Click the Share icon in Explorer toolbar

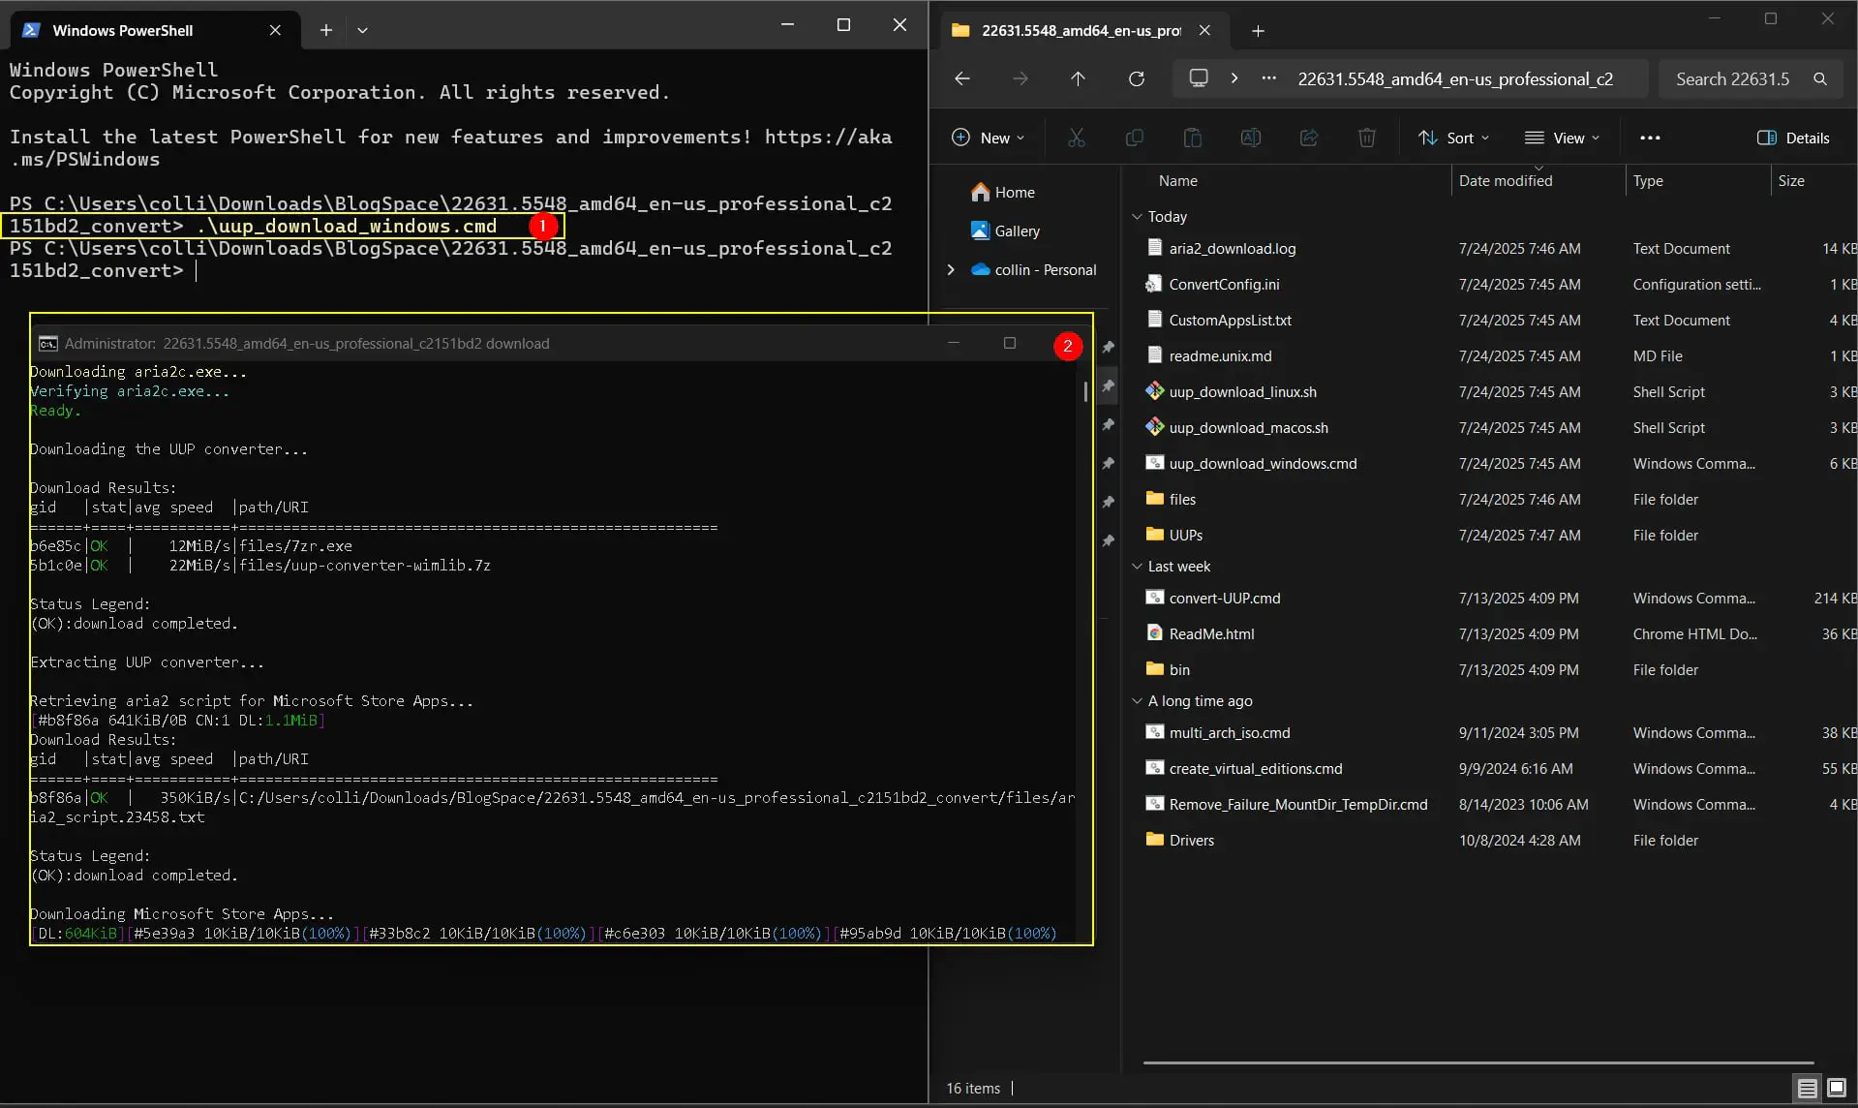click(x=1308, y=138)
